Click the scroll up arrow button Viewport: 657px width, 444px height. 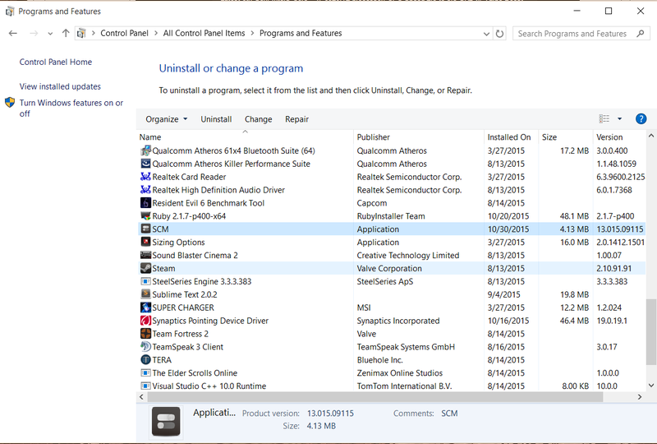point(651,136)
